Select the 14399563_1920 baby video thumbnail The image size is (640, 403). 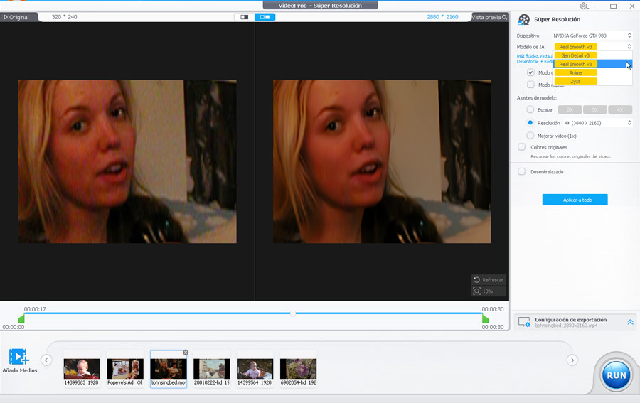pyautogui.click(x=82, y=369)
